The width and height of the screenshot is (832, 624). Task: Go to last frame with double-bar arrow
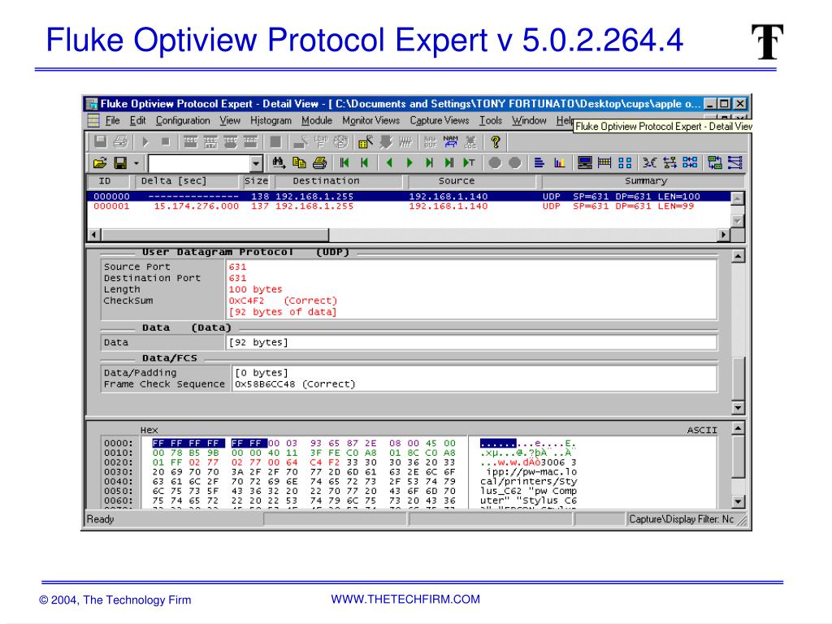point(449,162)
